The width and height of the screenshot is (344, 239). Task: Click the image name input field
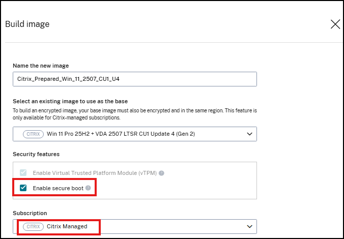pos(135,79)
